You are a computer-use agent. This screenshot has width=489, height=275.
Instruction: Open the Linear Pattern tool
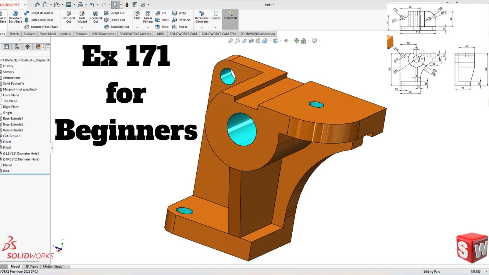pos(148,17)
